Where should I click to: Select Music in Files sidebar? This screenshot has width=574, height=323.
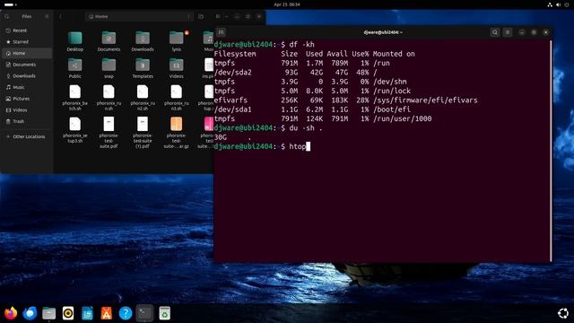(27, 87)
